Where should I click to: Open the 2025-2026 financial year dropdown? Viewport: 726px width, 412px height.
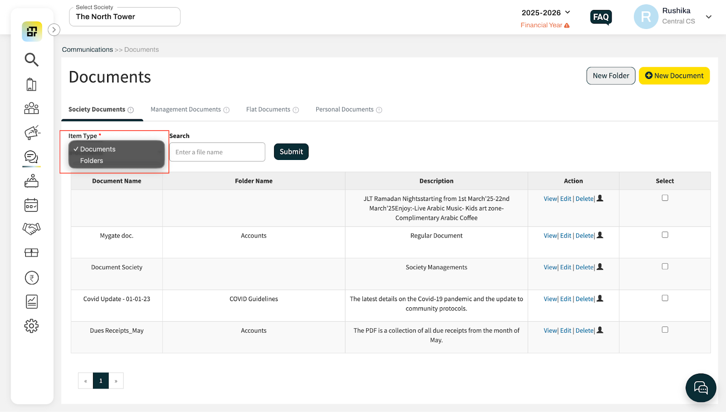coord(546,13)
